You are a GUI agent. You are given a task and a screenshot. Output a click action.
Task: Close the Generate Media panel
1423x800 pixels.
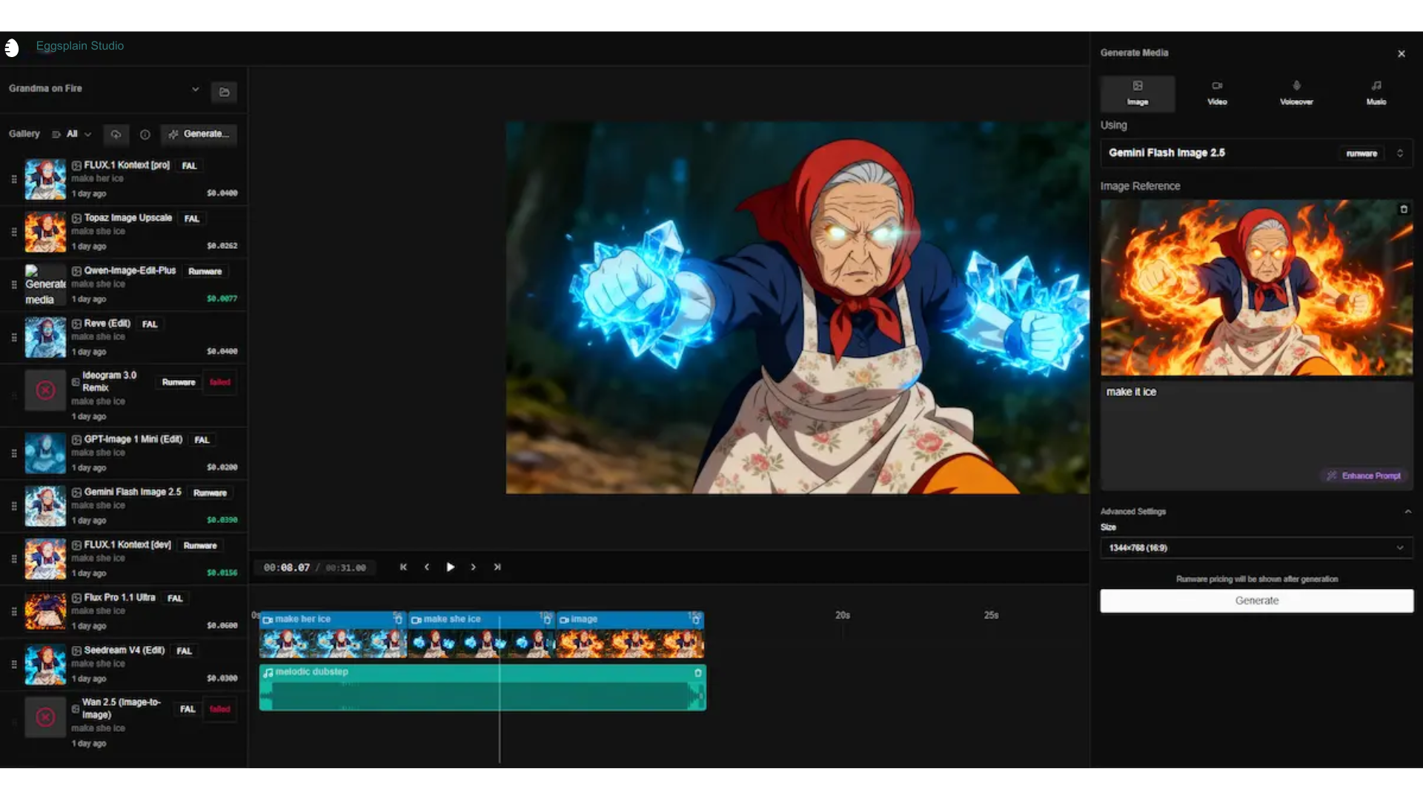pyautogui.click(x=1402, y=53)
